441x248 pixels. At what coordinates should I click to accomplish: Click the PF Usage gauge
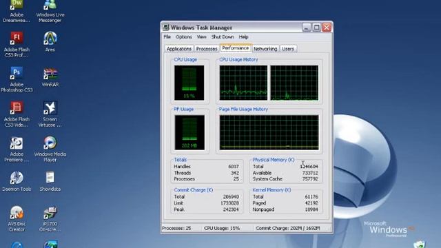coord(189,132)
